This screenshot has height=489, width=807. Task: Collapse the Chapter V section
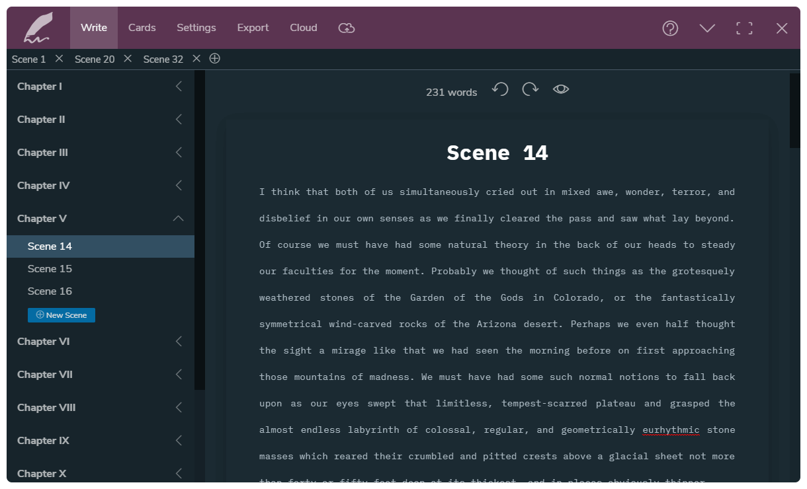179,219
